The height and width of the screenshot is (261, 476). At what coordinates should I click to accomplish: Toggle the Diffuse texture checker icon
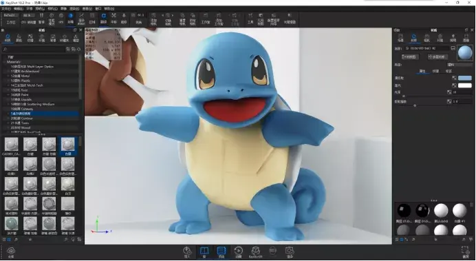click(x=454, y=78)
